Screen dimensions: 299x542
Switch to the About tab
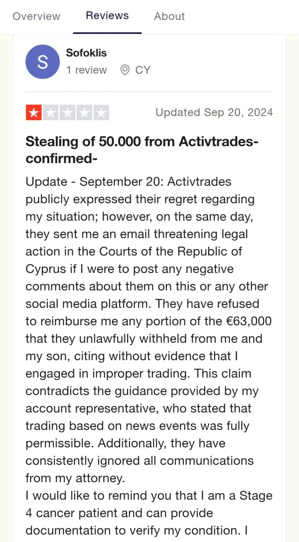pyautogui.click(x=169, y=16)
